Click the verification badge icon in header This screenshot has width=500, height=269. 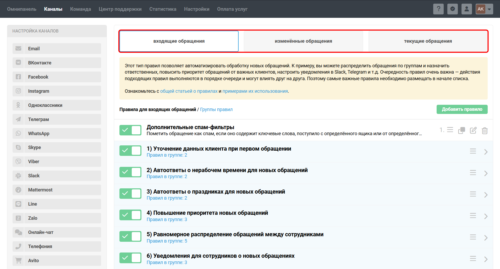pos(452,9)
